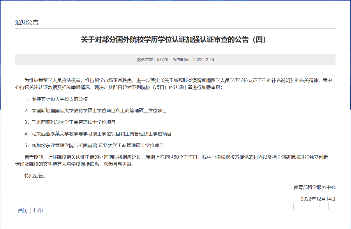
Task: Select the 通知公告 section heading
Action: [27, 22]
